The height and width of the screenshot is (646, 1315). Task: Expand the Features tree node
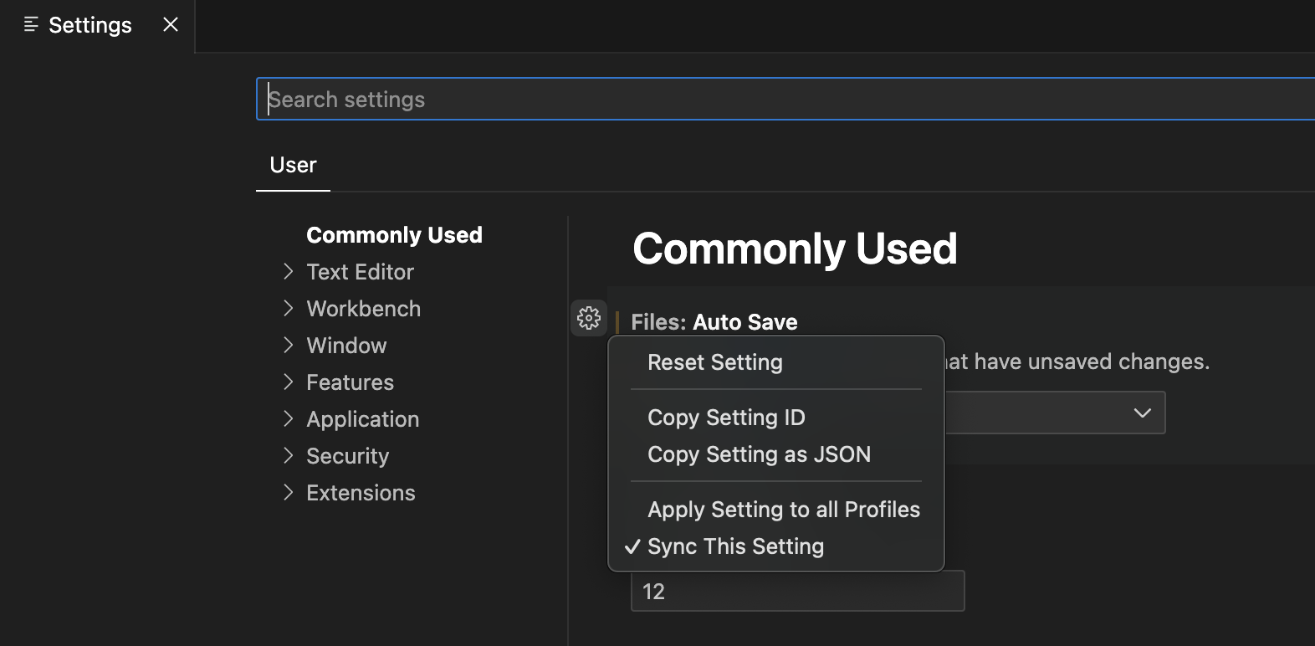click(289, 382)
